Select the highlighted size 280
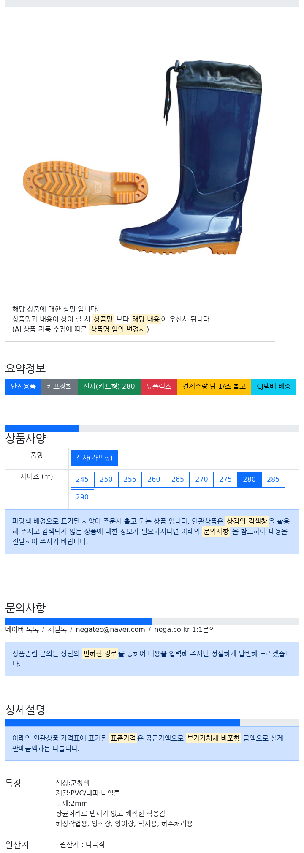The width and height of the screenshot is (304, 853). pos(249,479)
